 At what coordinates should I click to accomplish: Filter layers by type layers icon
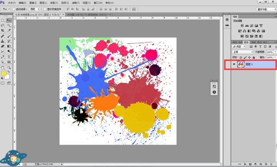[260, 47]
